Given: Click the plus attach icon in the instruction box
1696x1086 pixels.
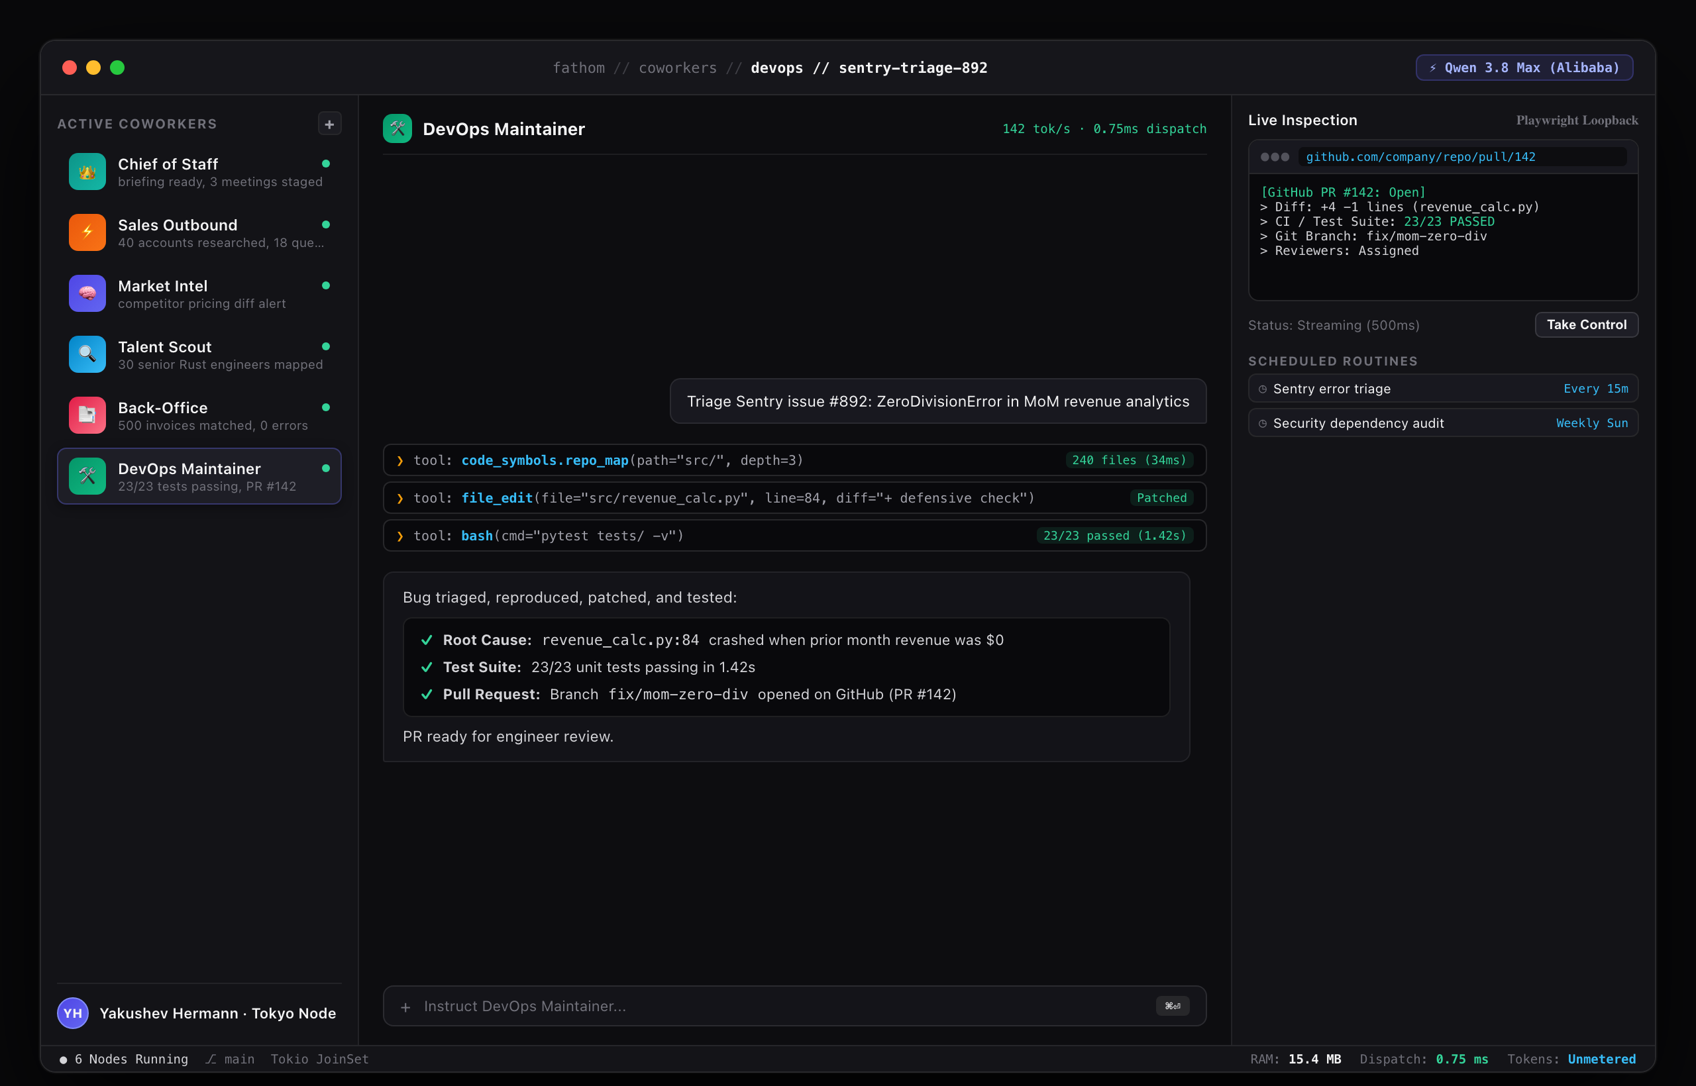Looking at the screenshot, I should [x=405, y=1007].
